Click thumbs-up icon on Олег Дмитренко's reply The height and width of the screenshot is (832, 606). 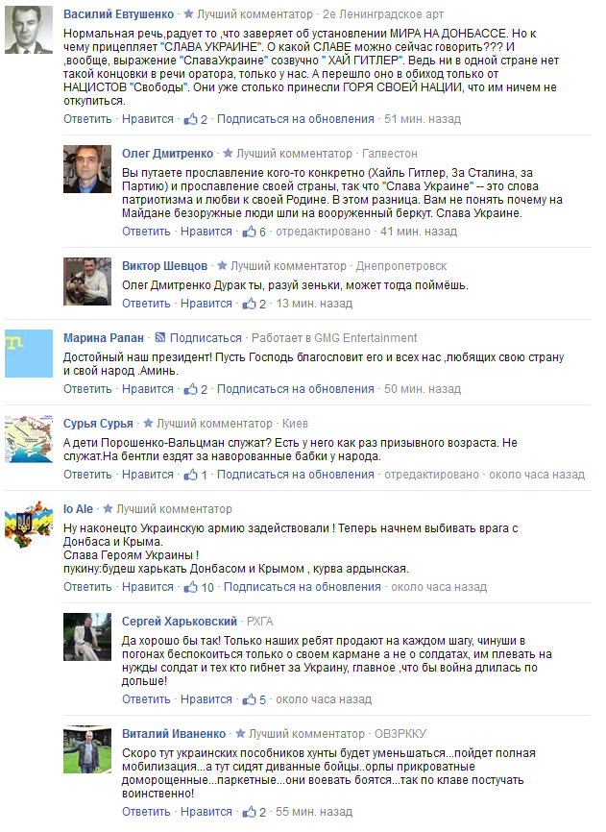pos(249,232)
